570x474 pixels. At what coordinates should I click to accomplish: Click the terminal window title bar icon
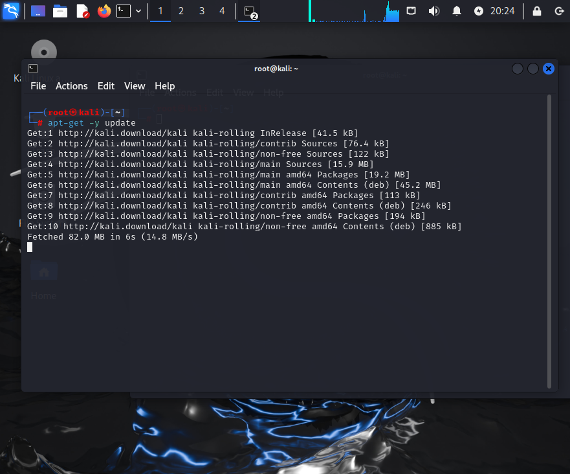tap(33, 69)
